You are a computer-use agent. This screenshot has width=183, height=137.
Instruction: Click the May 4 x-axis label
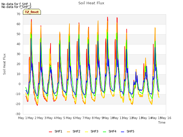[51, 118]
